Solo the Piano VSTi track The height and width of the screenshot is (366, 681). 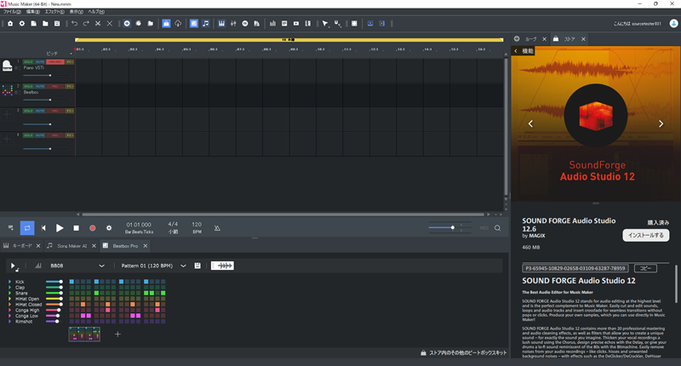click(x=28, y=62)
